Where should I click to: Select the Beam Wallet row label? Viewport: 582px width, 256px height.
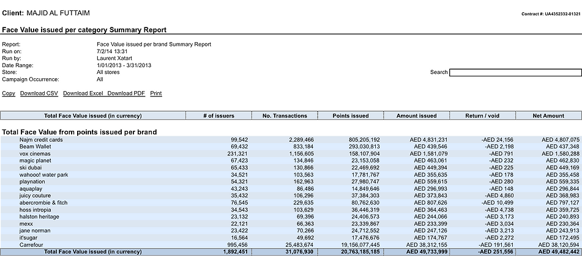35,147
